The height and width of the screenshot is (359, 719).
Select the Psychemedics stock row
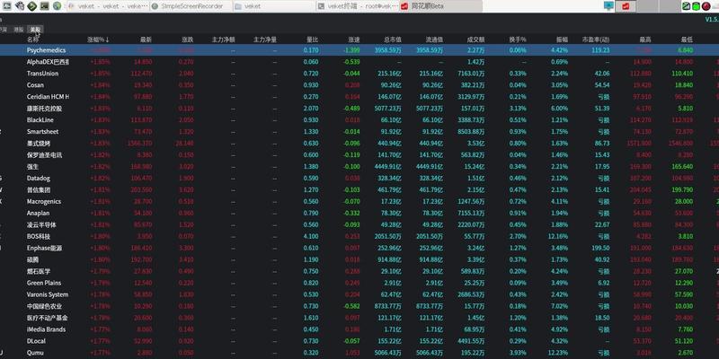(x=359, y=50)
